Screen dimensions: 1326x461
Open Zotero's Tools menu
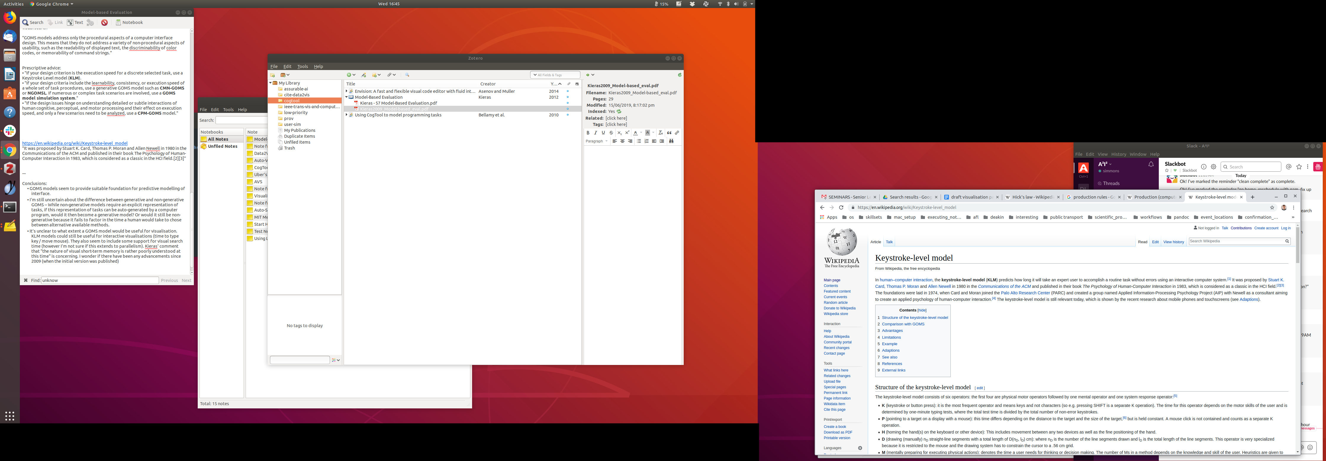pyautogui.click(x=303, y=67)
